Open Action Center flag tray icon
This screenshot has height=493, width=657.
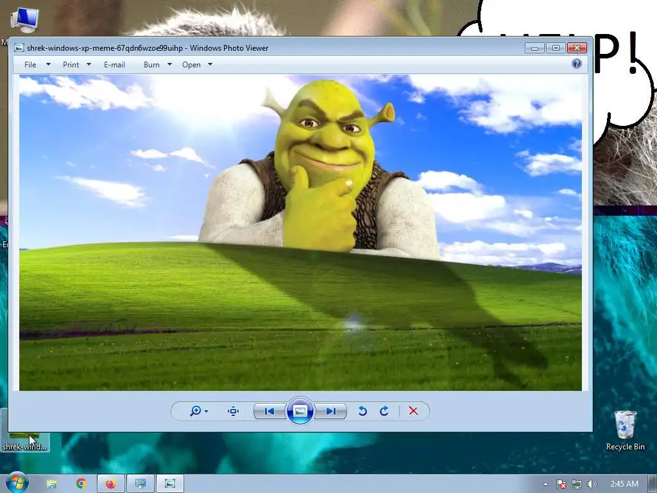(561, 484)
